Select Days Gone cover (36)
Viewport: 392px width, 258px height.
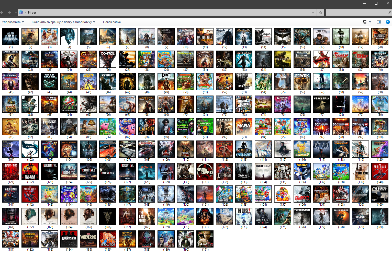click(302, 59)
